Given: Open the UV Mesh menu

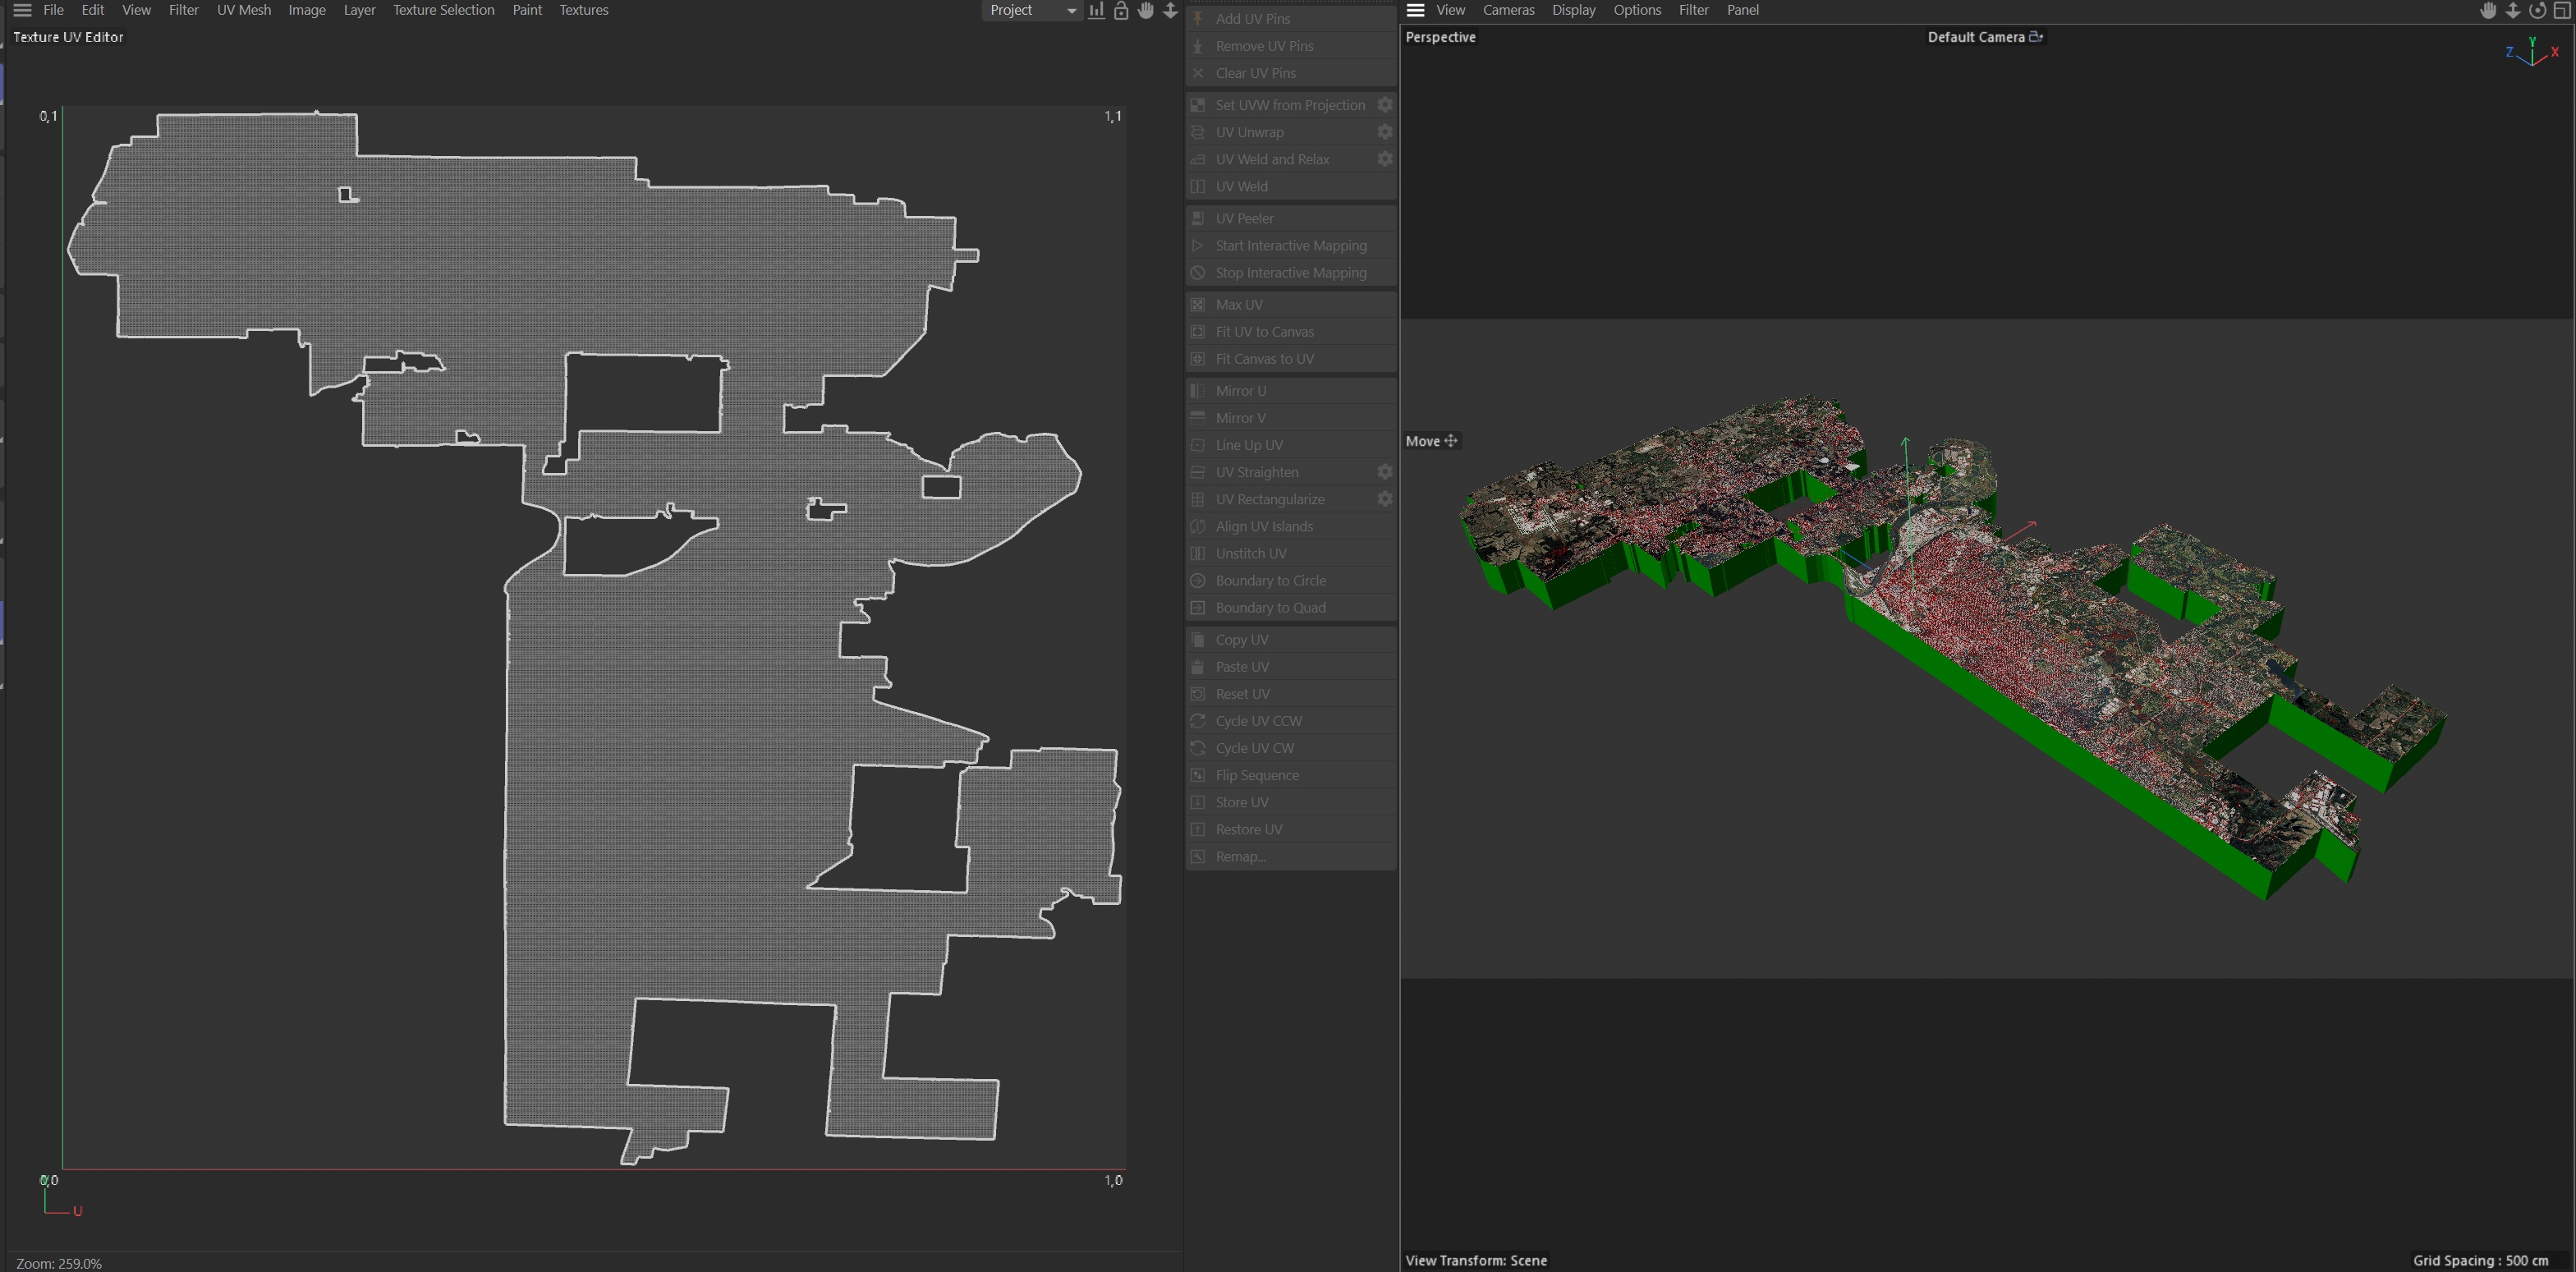Looking at the screenshot, I should pos(243,10).
